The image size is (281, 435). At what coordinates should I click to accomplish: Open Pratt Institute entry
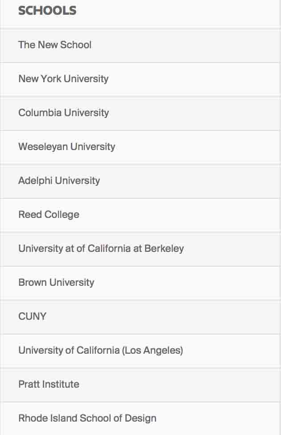(x=140, y=385)
